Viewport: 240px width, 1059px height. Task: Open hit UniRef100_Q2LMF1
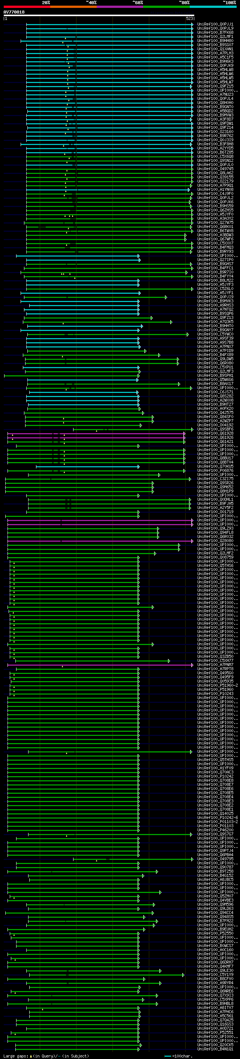tap(215, 36)
